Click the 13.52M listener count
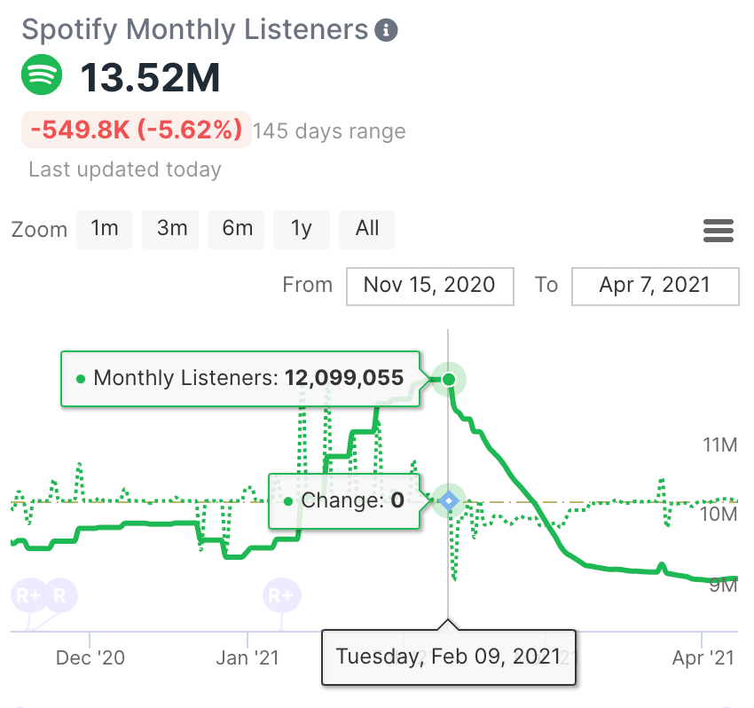 (x=150, y=78)
